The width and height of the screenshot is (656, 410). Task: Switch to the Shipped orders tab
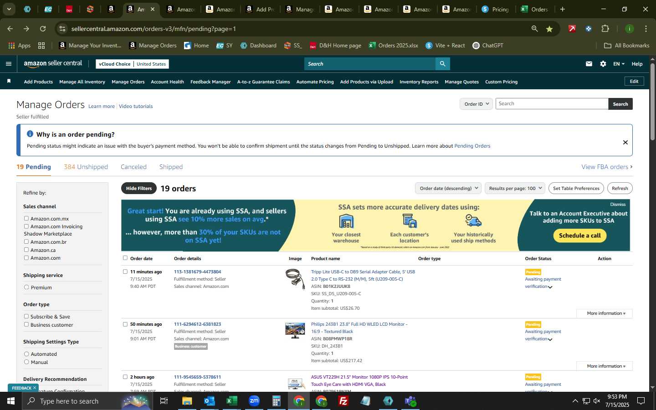(x=171, y=167)
